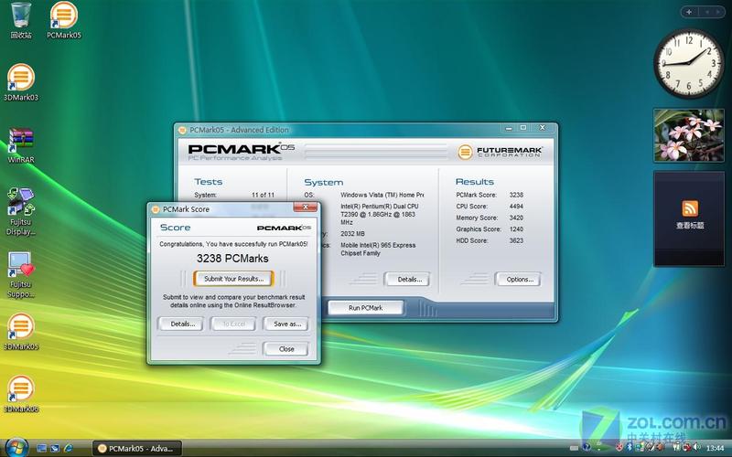732x457 pixels.
Task: Open the WinRAR desktop shortcut
Action: pos(21,145)
